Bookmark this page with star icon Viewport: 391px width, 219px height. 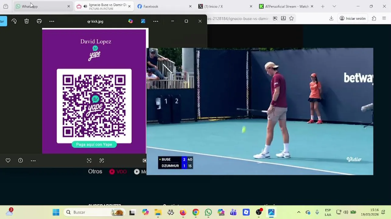291,19
